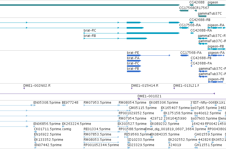Select the RM07953.5prime EST

tap(102, 106)
